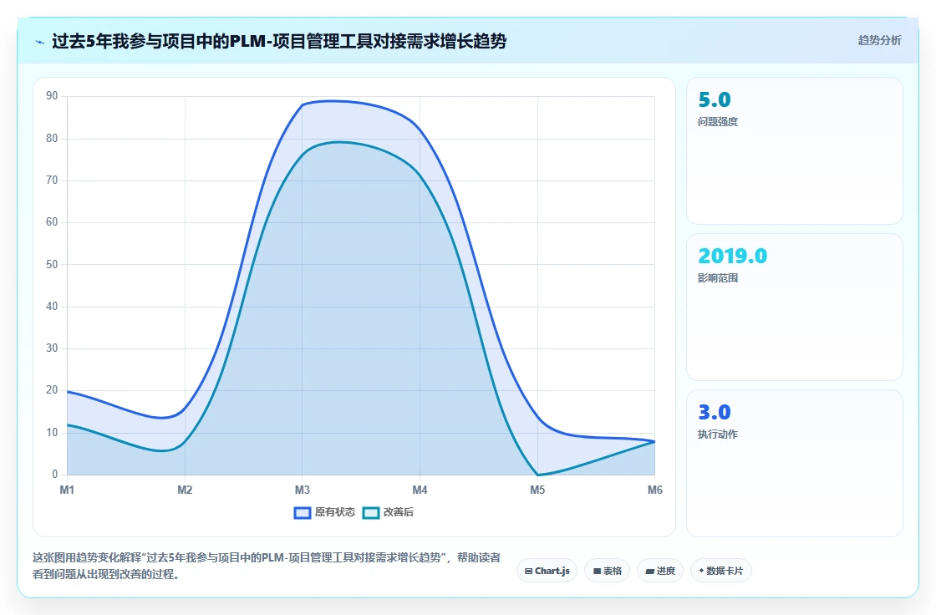
Task: Open the 影响范围 2019.0 card
Action: pos(795,307)
